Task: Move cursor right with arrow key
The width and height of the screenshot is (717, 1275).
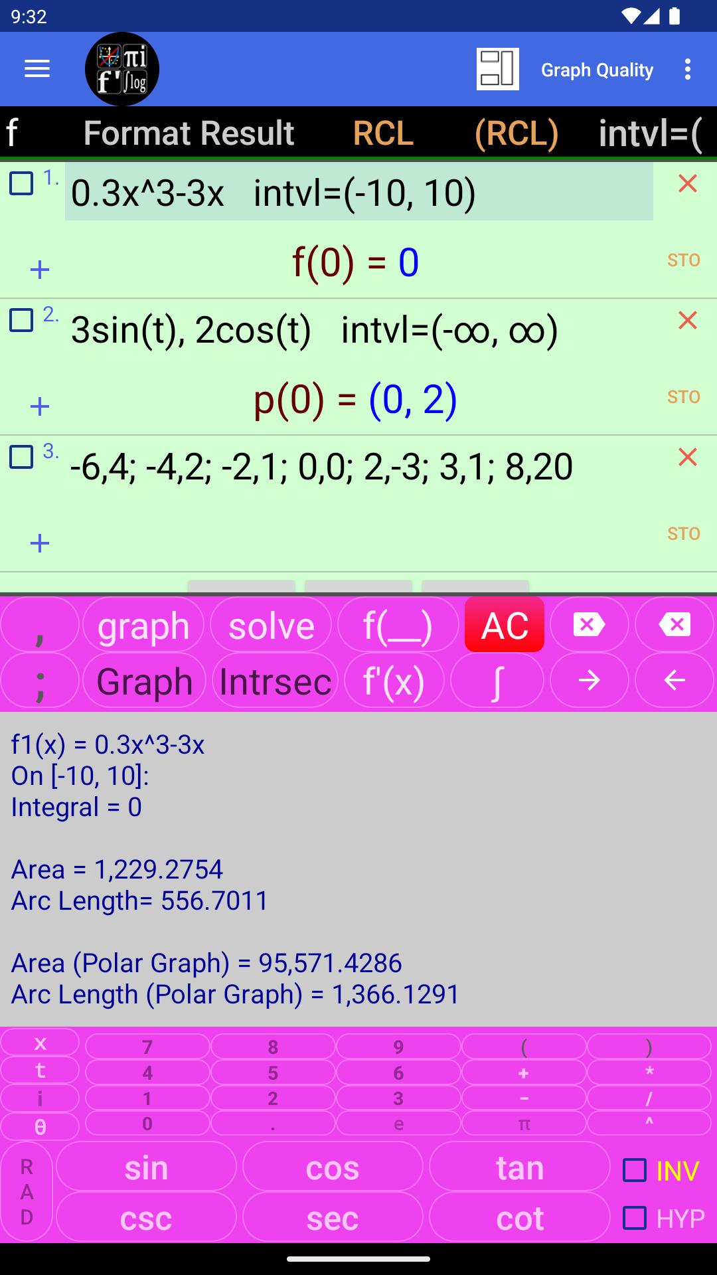Action: point(590,681)
